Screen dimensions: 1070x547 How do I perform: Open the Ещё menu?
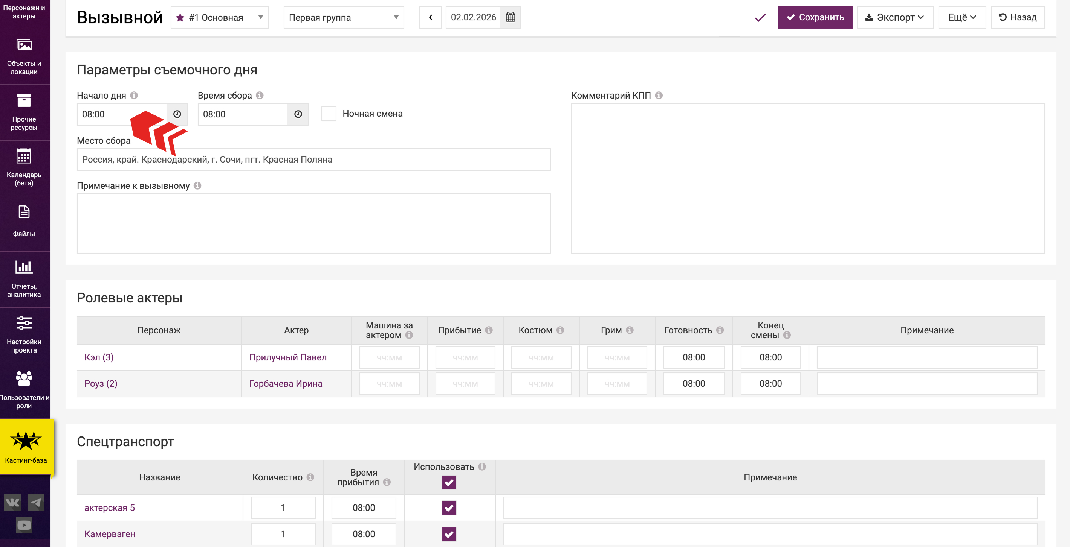961,17
